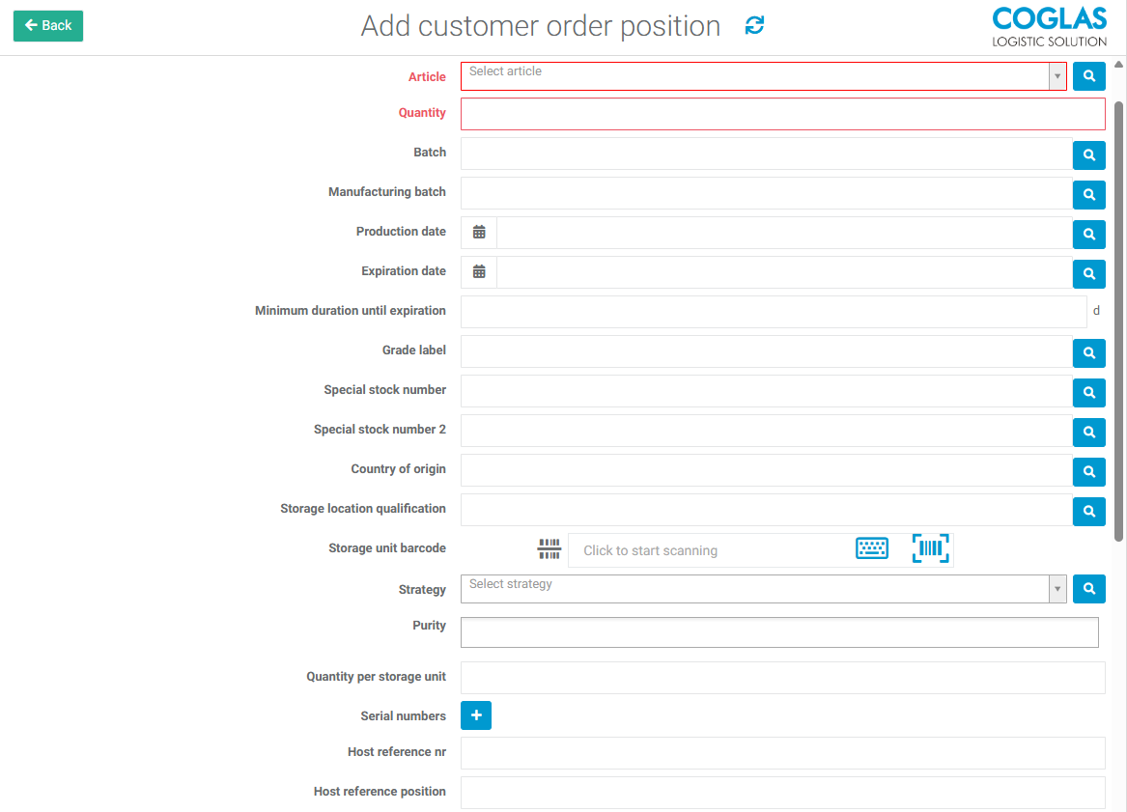Open the Batch search lookup
1127x812 pixels.
[1088, 154]
